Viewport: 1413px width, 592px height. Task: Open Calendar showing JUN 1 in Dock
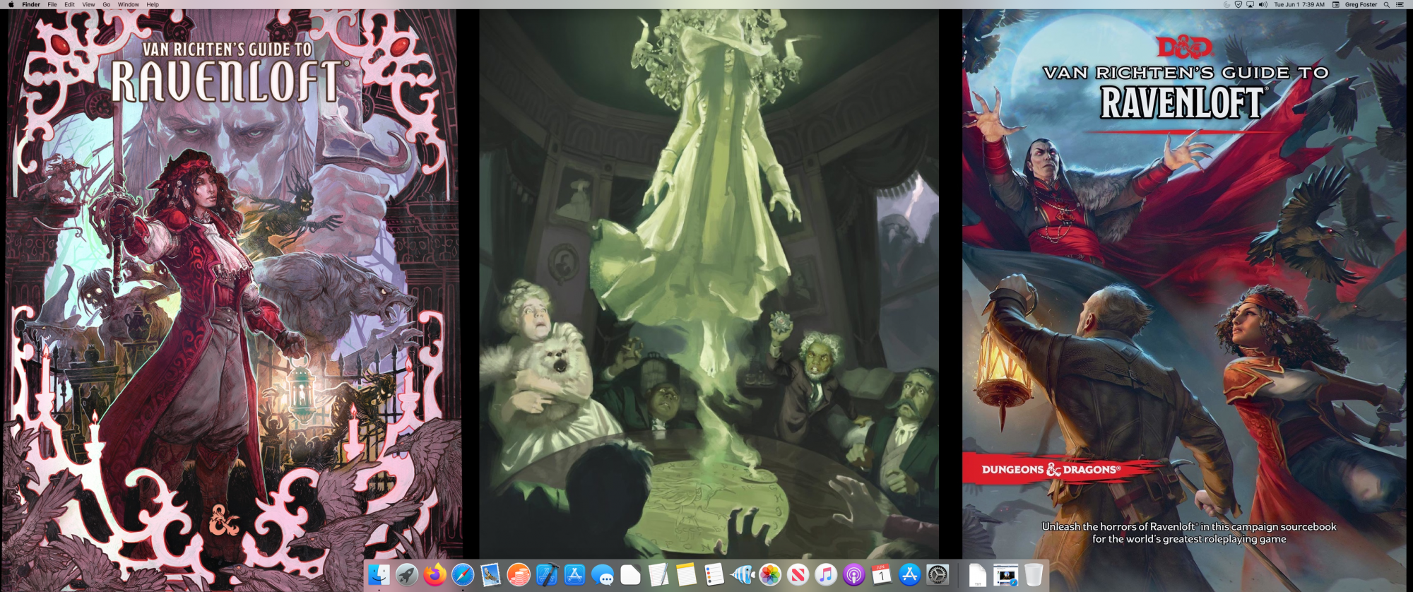(x=882, y=575)
